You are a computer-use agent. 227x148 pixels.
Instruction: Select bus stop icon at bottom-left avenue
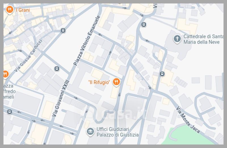pyautogui.click(x=10, y=112)
